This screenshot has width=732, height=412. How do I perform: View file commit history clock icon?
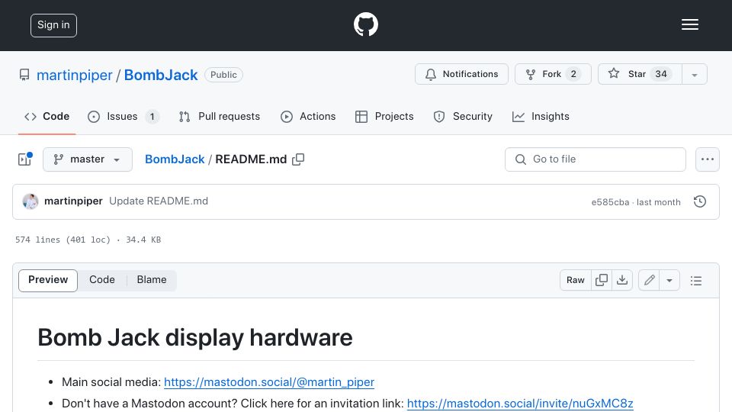point(700,201)
